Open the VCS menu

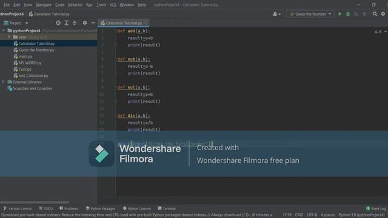coord(113,5)
